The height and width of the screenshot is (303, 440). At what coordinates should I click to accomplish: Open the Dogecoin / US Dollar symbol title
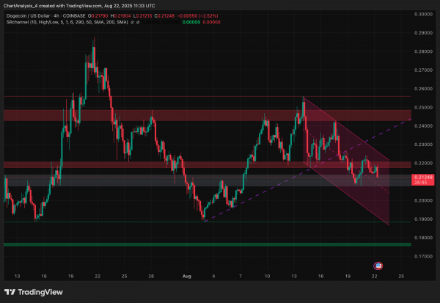pyautogui.click(x=28, y=16)
